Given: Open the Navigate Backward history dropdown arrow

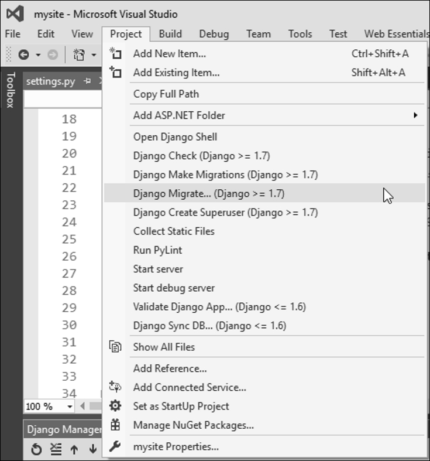Looking at the screenshot, I should [39, 55].
